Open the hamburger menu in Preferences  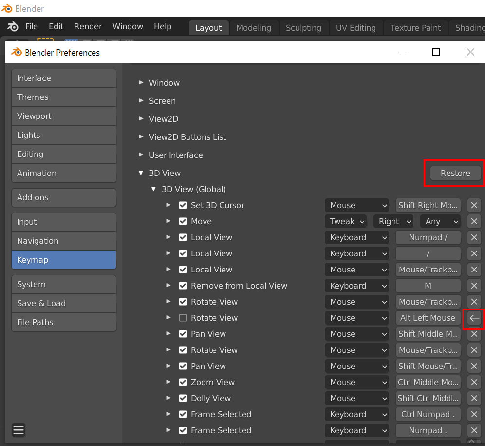(19, 430)
